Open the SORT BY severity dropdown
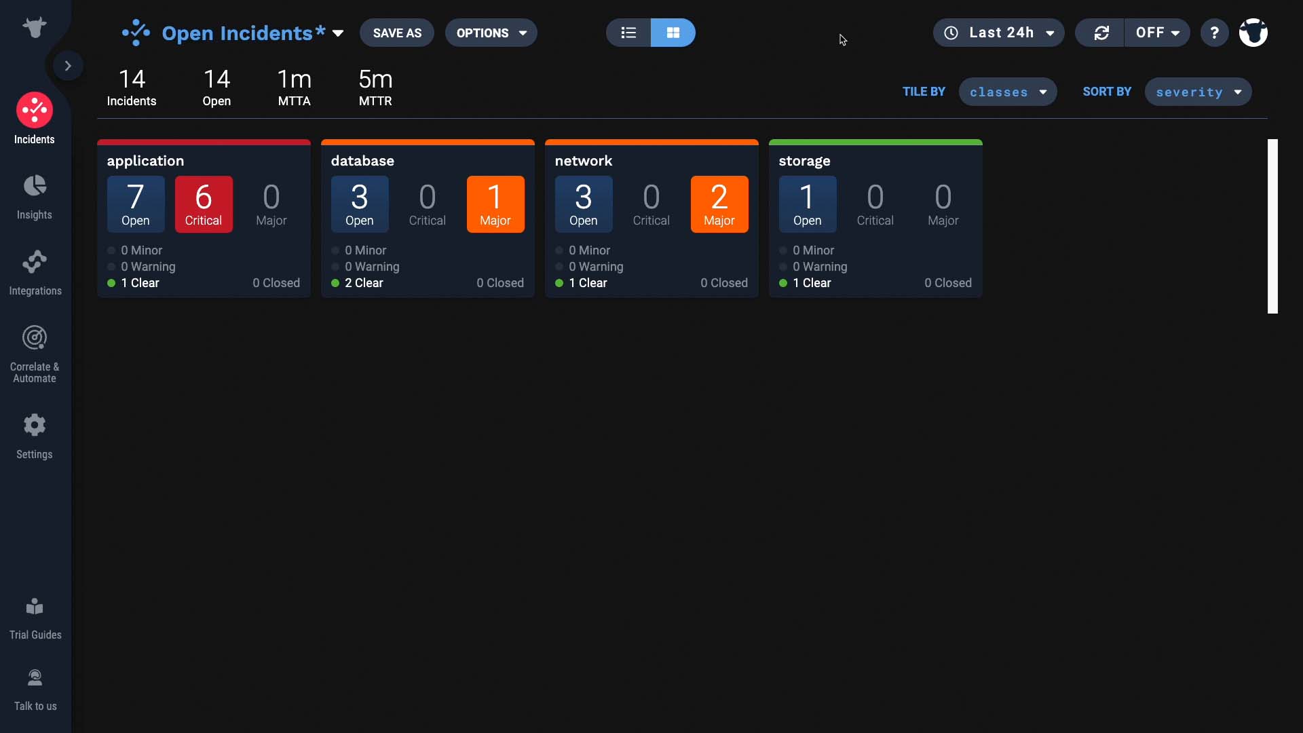The image size is (1303, 733). (1198, 92)
